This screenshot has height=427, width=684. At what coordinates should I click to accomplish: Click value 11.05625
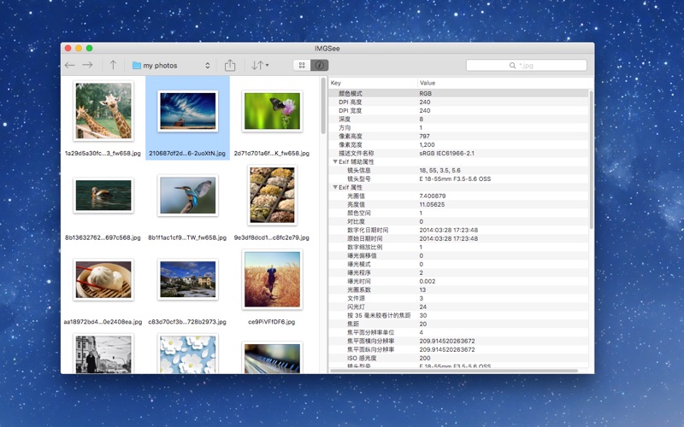432,204
